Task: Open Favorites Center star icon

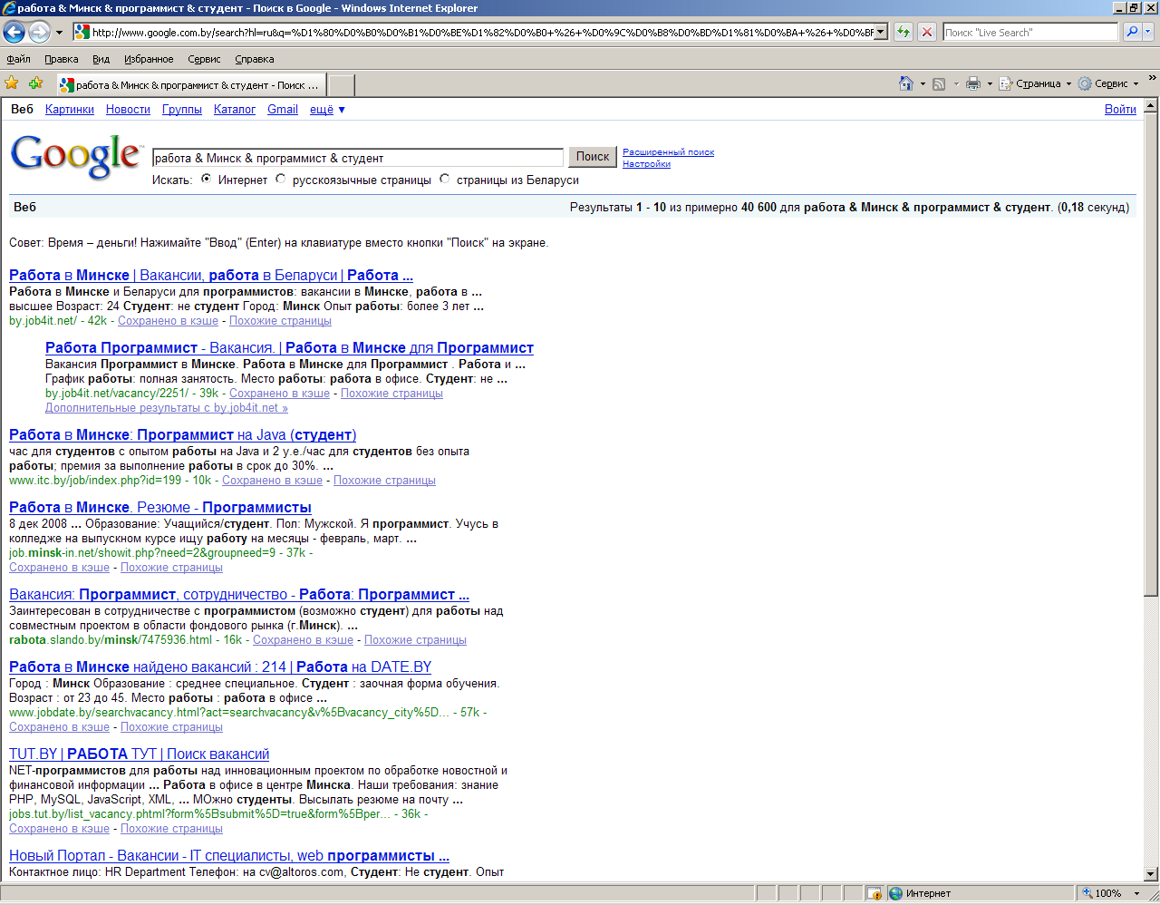Action: tap(12, 83)
